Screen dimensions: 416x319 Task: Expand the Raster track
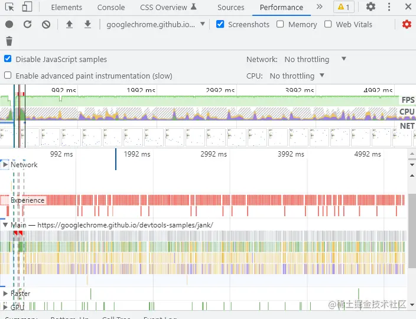point(5,294)
